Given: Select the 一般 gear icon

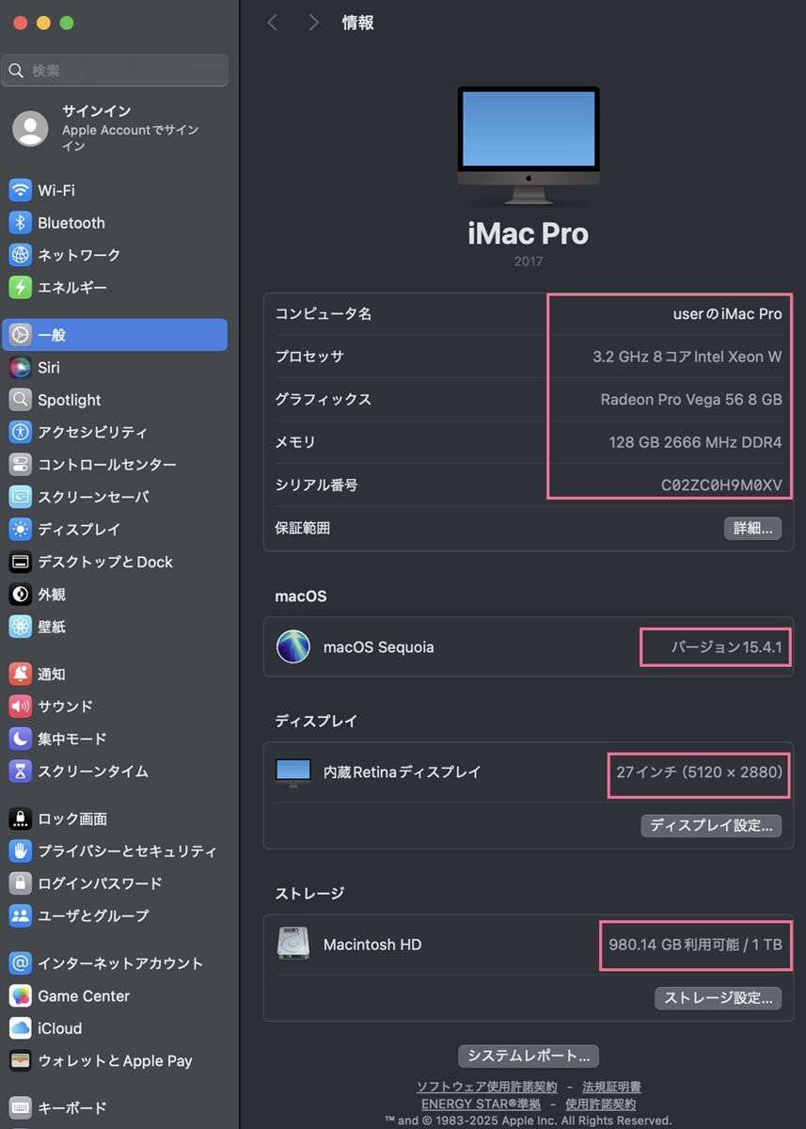Looking at the screenshot, I should click(x=21, y=335).
